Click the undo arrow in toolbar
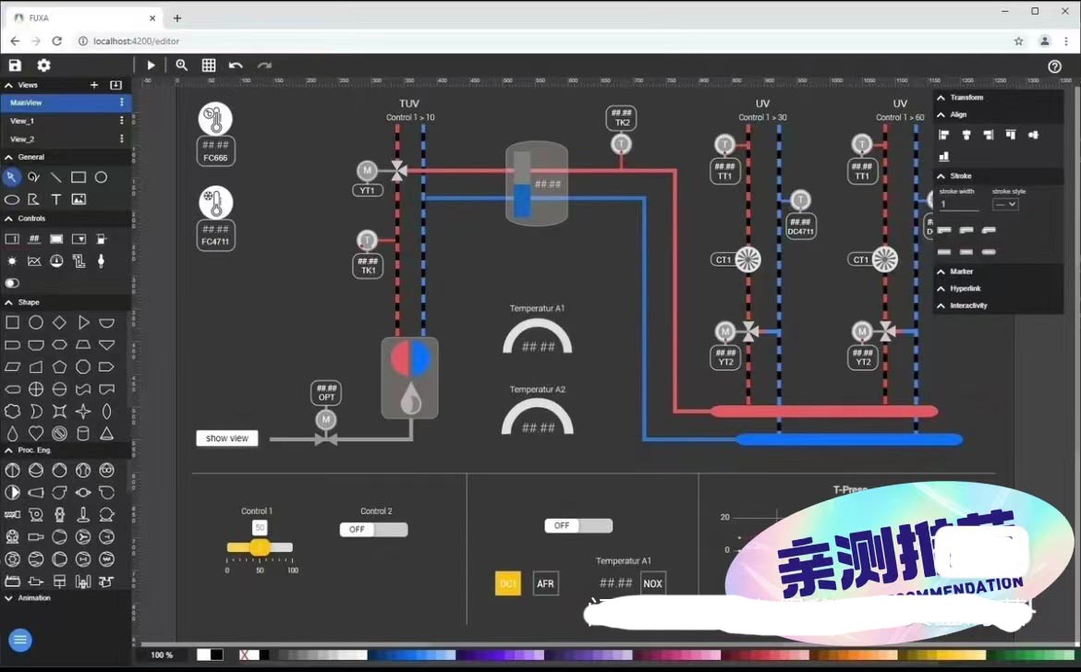Image resolution: width=1081 pixels, height=672 pixels. click(x=236, y=66)
